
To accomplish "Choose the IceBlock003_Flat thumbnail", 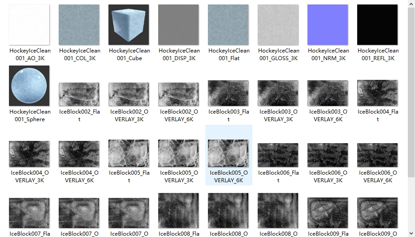I will tap(229, 93).
